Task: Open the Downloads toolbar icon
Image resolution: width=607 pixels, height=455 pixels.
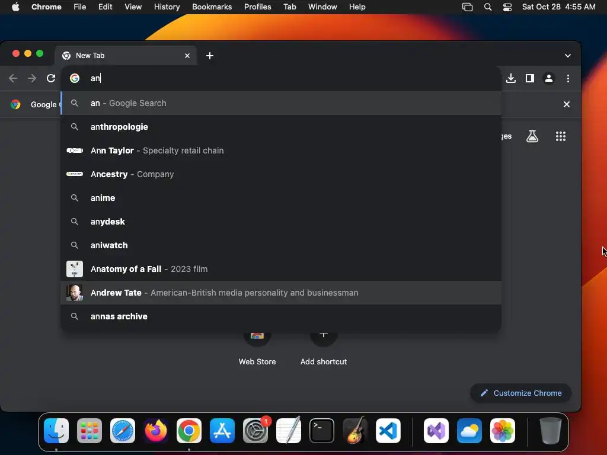Action: [x=510, y=79]
